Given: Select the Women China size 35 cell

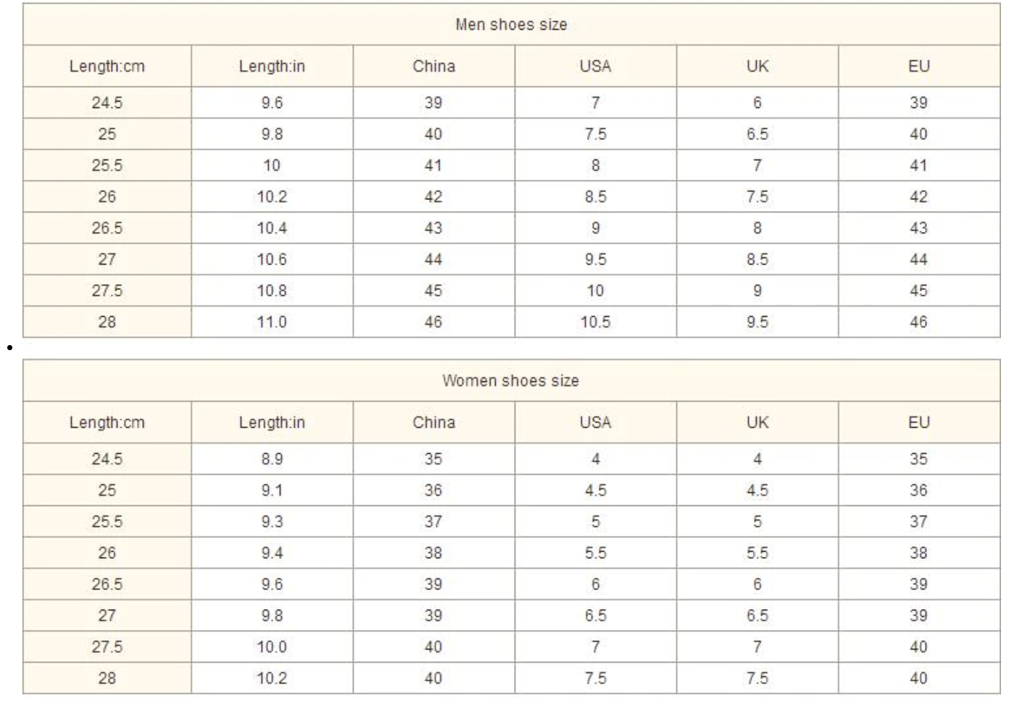Looking at the screenshot, I should point(433,459).
